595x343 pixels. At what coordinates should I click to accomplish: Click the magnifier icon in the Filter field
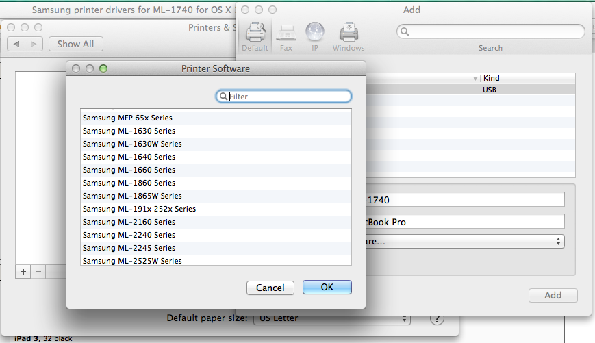coord(223,97)
